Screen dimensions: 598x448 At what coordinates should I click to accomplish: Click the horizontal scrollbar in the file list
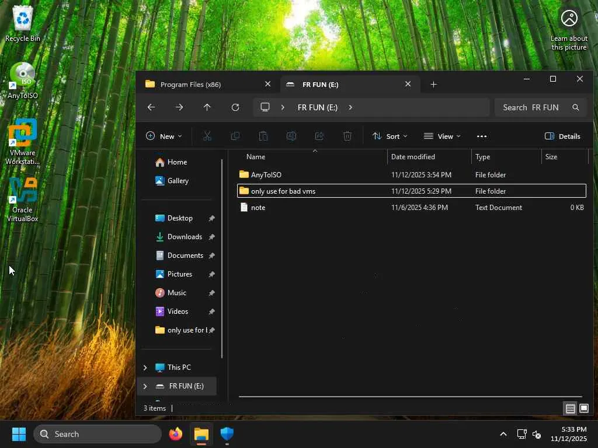[409, 397]
